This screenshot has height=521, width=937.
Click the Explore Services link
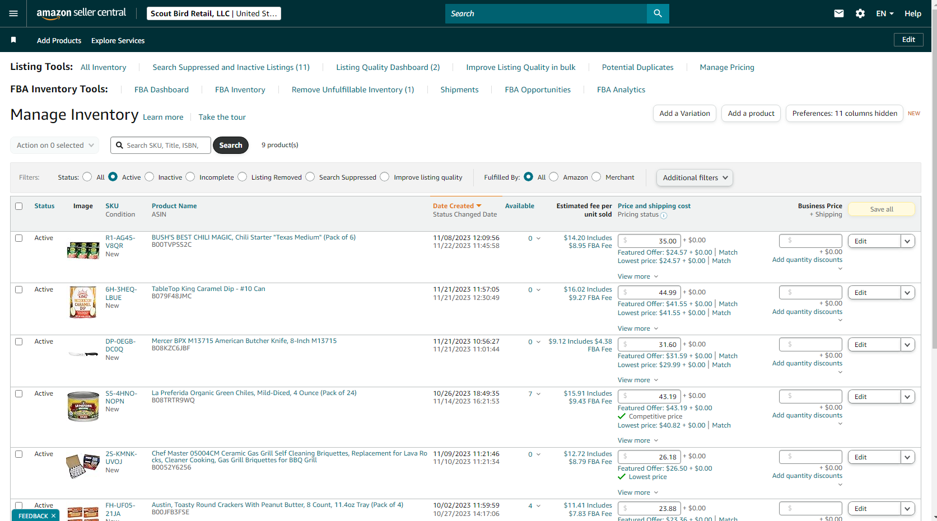[118, 40]
